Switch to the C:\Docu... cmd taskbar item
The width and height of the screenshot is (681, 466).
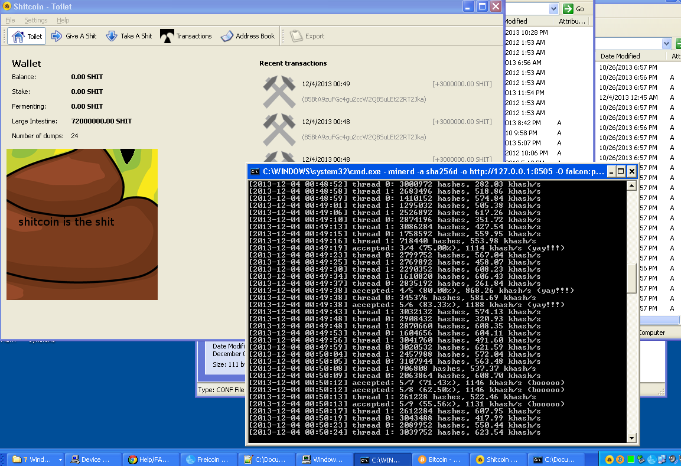coord(555,460)
